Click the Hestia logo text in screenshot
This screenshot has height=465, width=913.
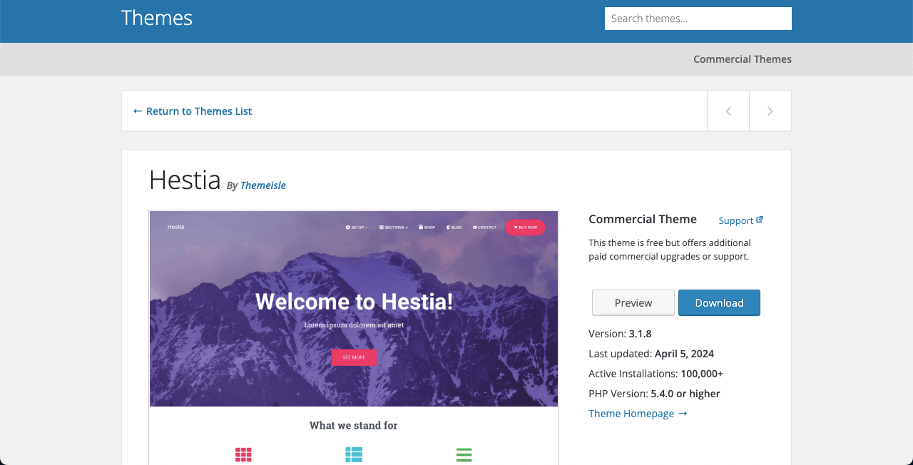tap(175, 227)
